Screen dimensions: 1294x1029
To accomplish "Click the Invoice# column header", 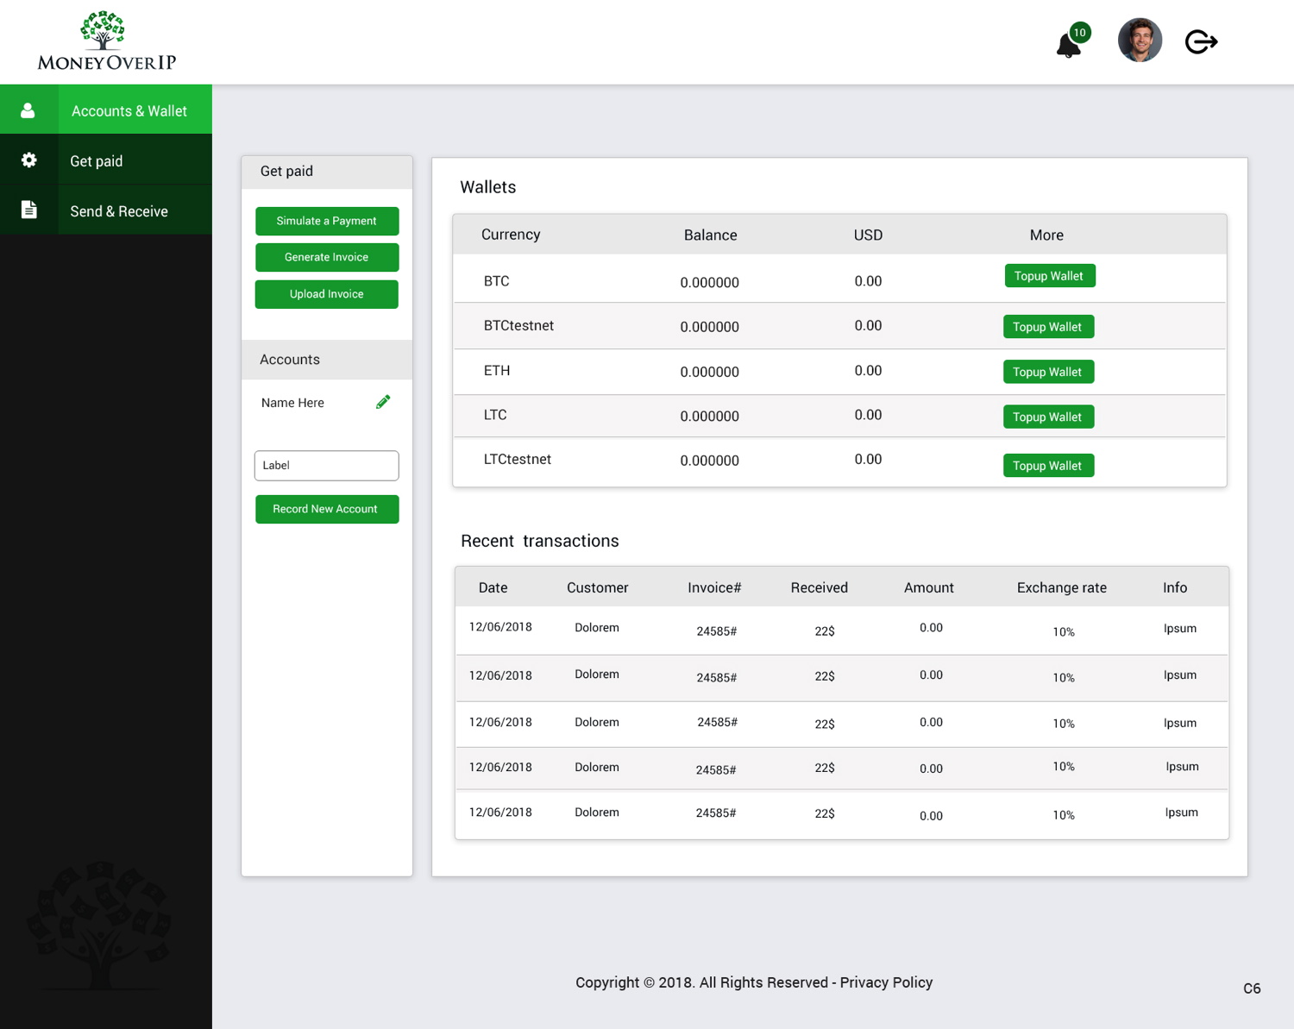I will pos(714,587).
